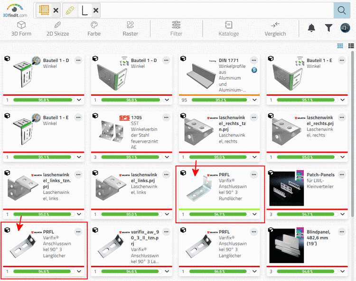The height and width of the screenshot is (281, 356).
Task: Click the magnifier search button
Action: pyautogui.click(x=342, y=10)
